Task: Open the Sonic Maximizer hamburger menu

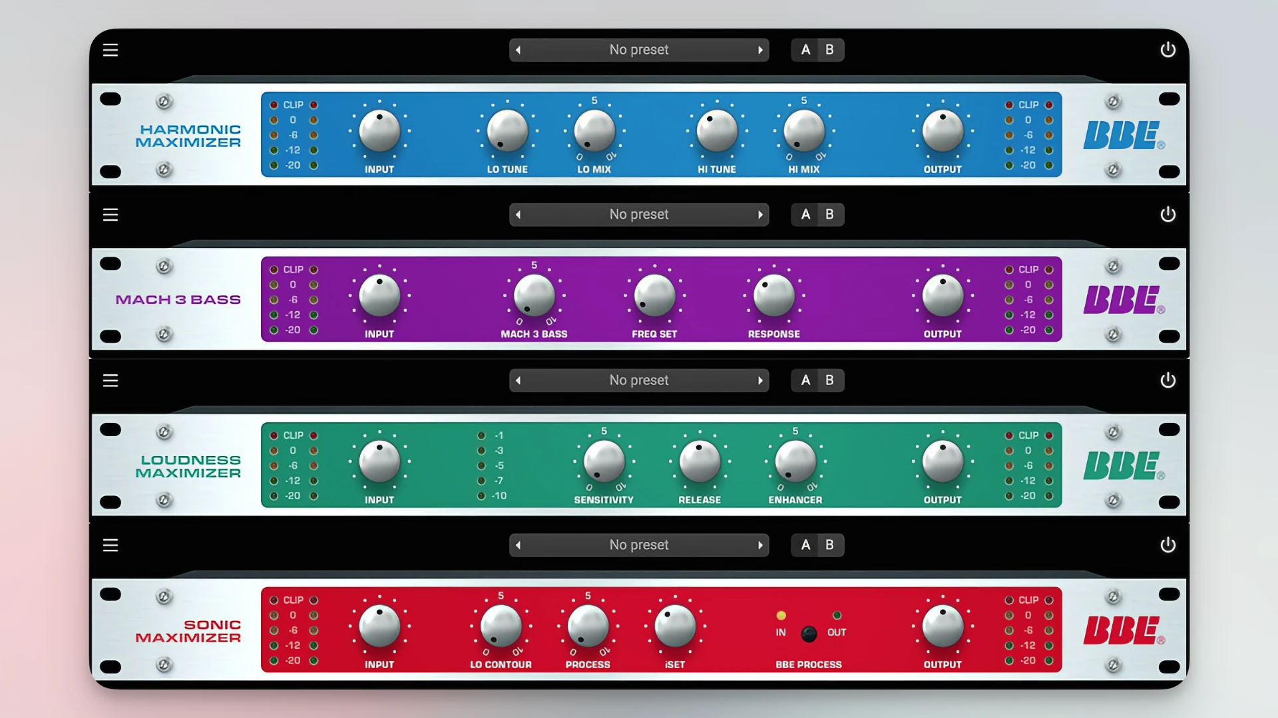Action: [110, 544]
